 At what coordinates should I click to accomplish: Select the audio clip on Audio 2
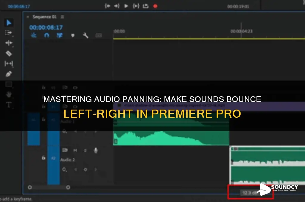tap(267, 165)
